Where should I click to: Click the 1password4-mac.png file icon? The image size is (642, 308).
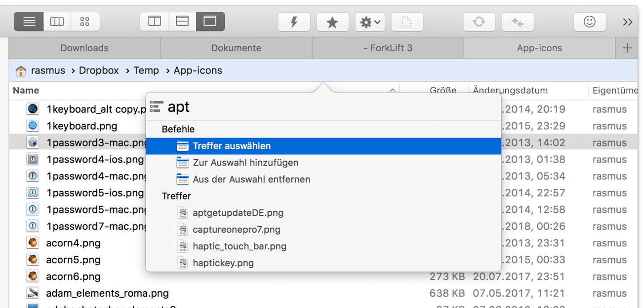[33, 176]
